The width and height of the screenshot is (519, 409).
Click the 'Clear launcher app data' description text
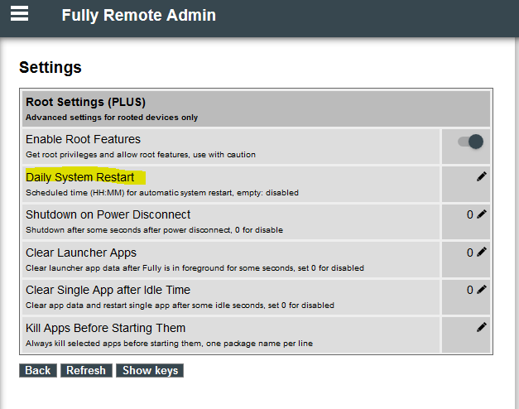point(195,268)
